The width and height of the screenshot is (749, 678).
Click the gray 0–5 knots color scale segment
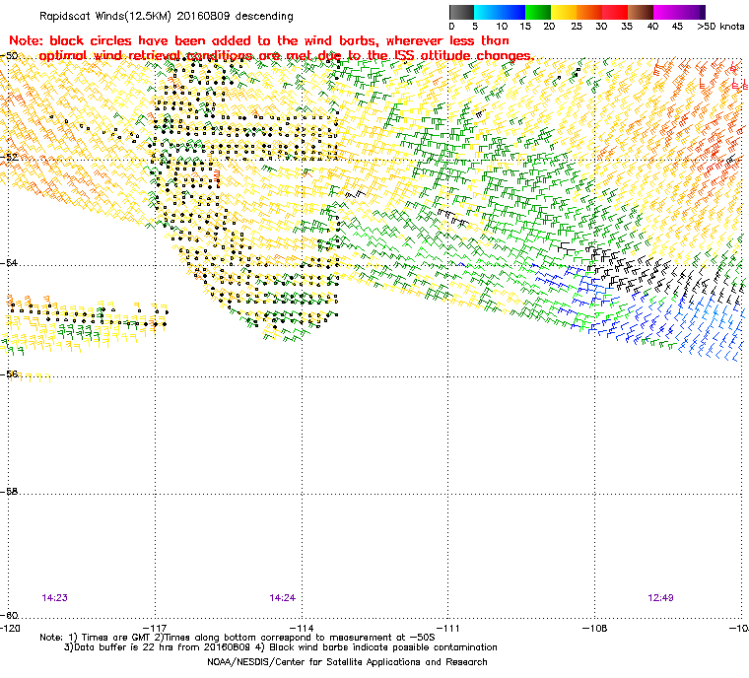tap(462, 12)
